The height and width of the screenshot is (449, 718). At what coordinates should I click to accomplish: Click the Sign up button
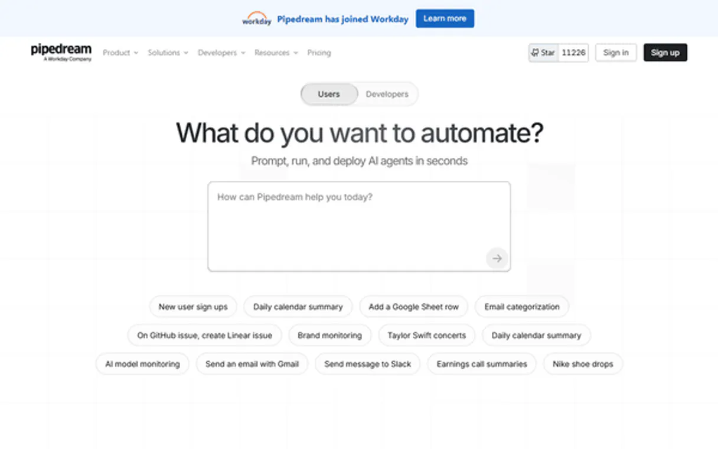[x=665, y=53]
